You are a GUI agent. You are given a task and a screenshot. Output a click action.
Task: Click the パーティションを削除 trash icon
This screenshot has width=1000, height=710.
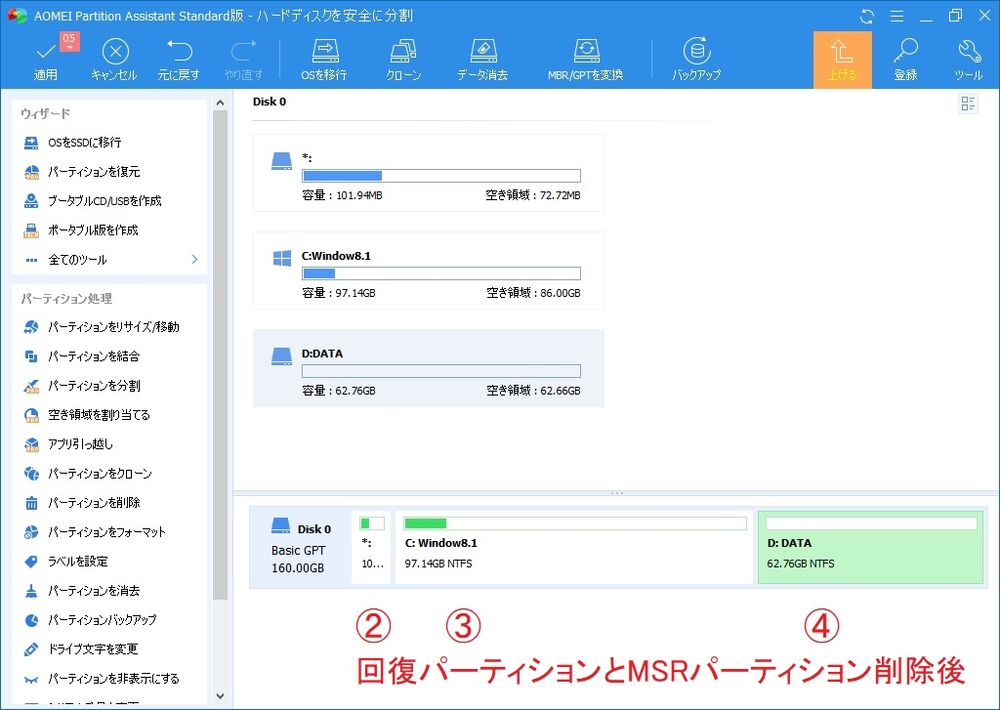click(31, 503)
